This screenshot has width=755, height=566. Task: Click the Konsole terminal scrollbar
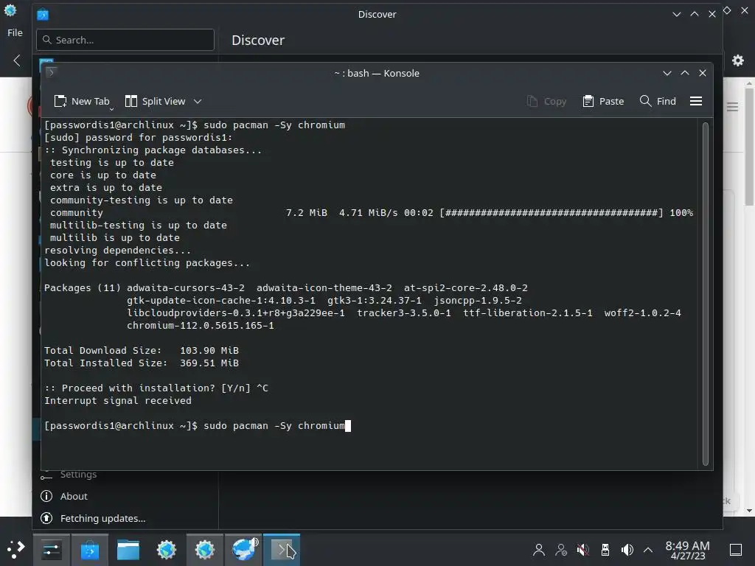point(706,293)
